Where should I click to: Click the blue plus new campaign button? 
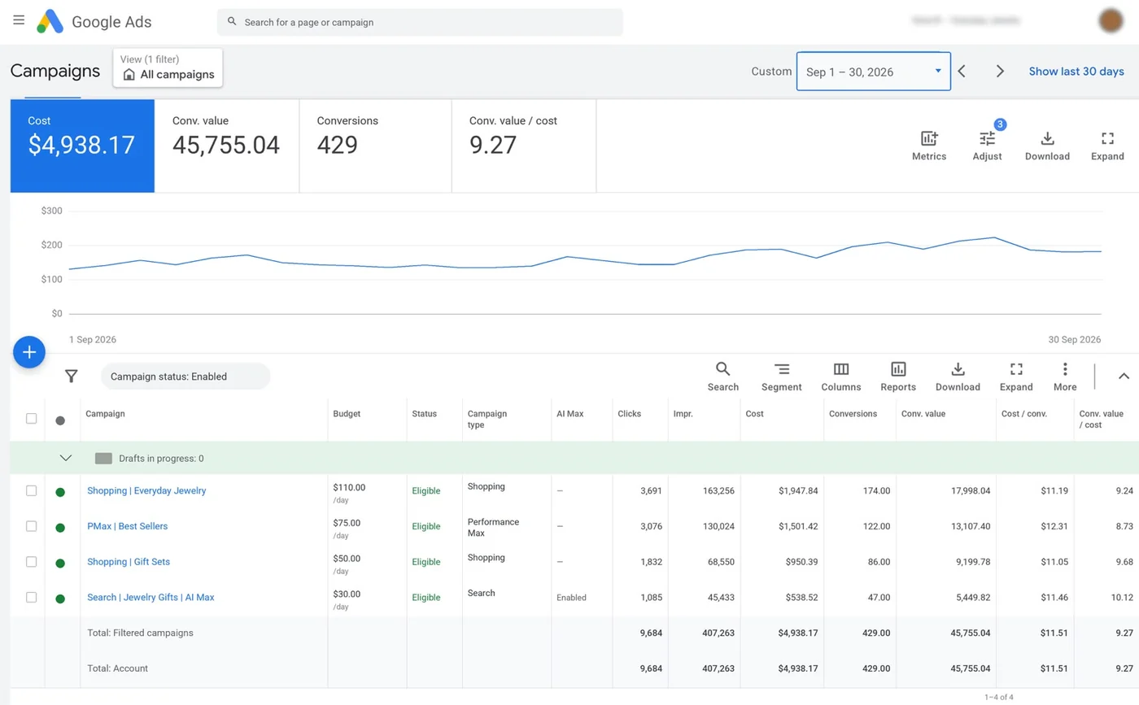pyautogui.click(x=29, y=352)
